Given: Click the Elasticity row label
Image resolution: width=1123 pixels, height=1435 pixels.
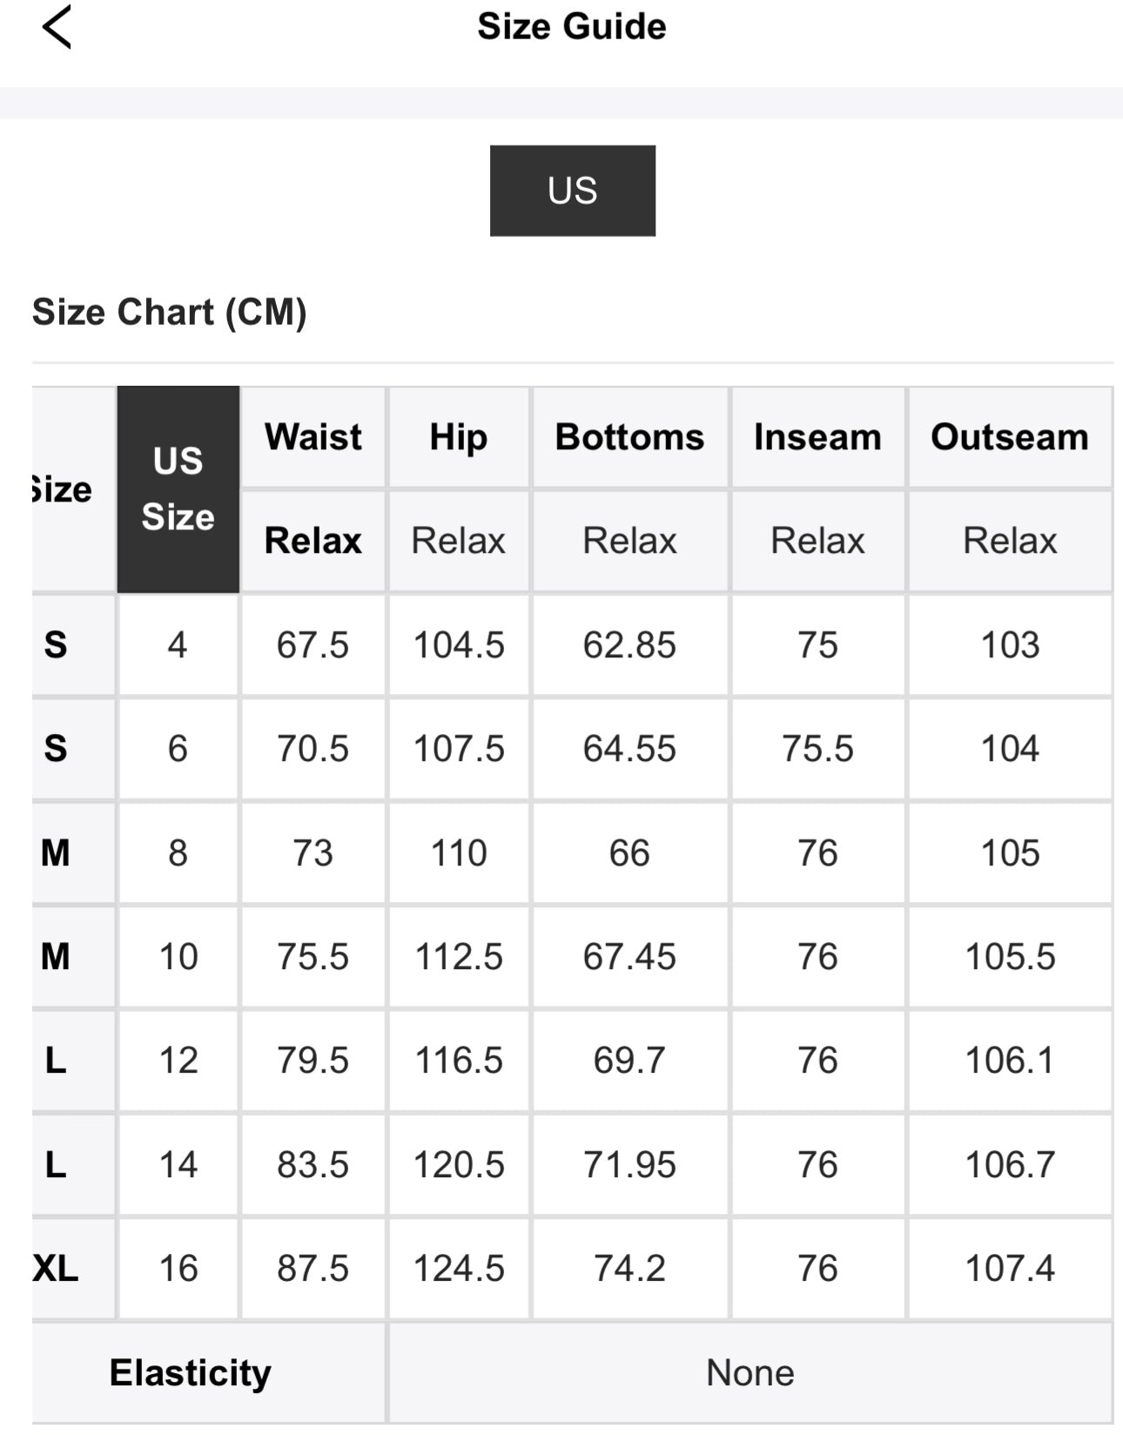Looking at the screenshot, I should pos(190,1372).
